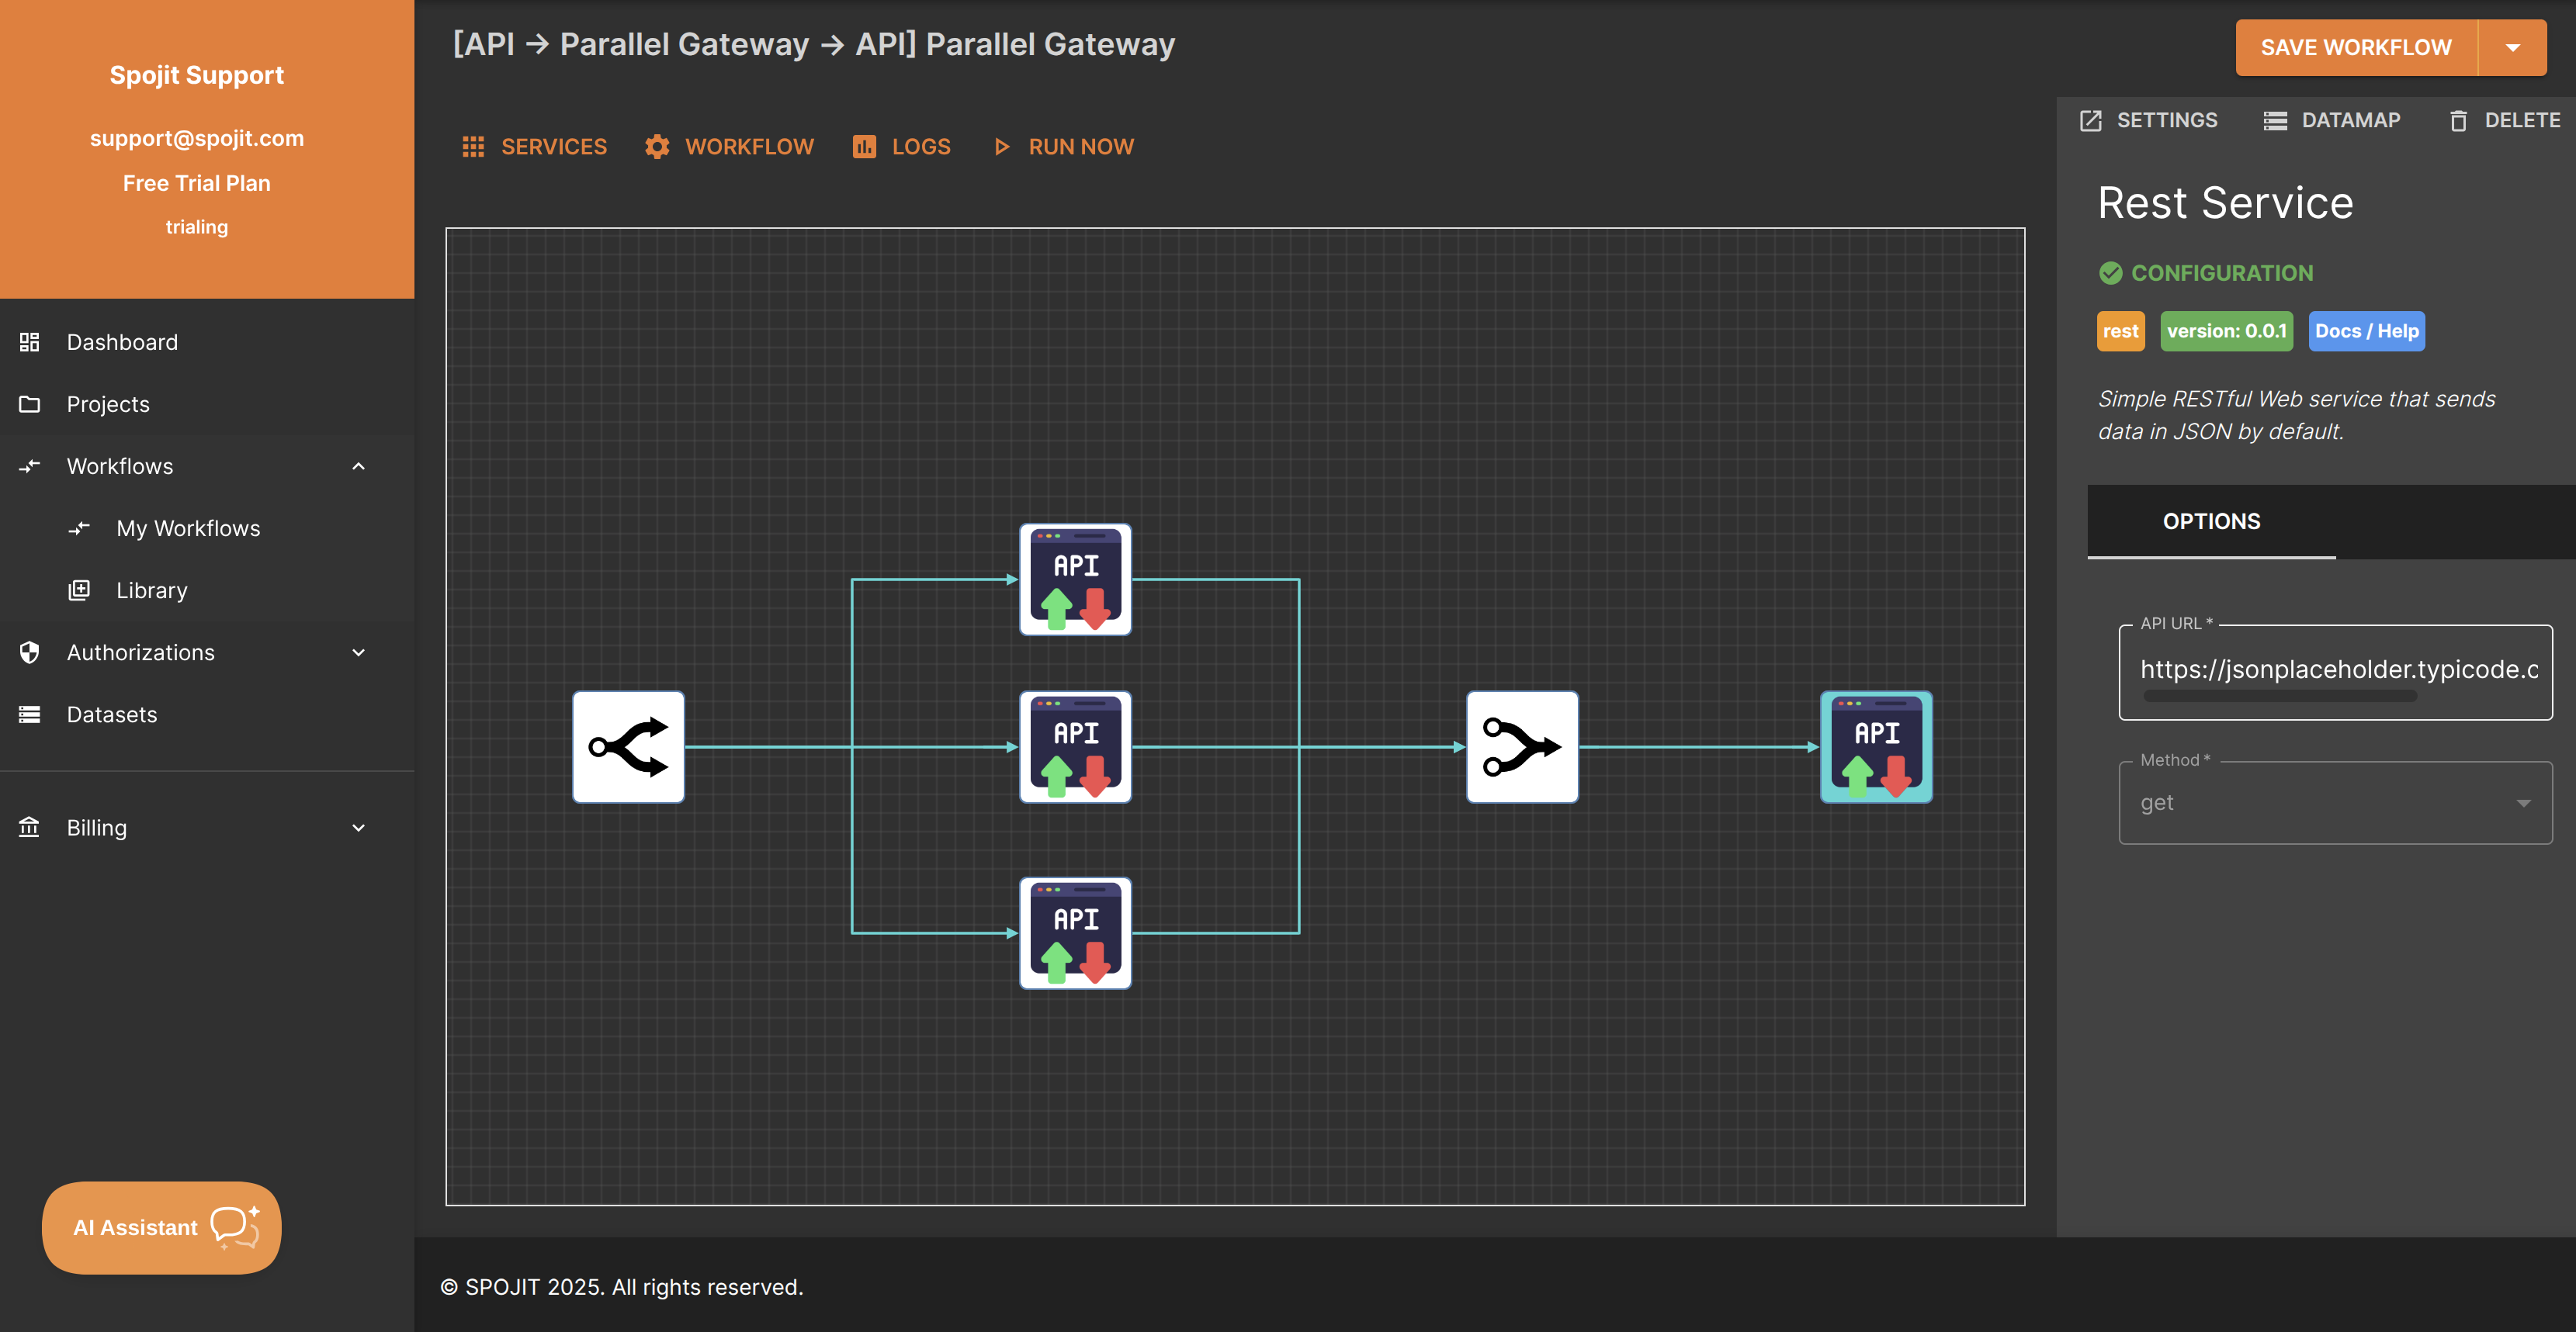Click the Run Now play icon

(1001, 147)
